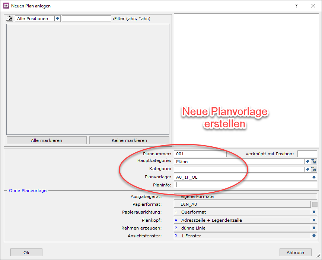Open the Kategorie dropdown arrow
322x260 pixels.
point(307,169)
